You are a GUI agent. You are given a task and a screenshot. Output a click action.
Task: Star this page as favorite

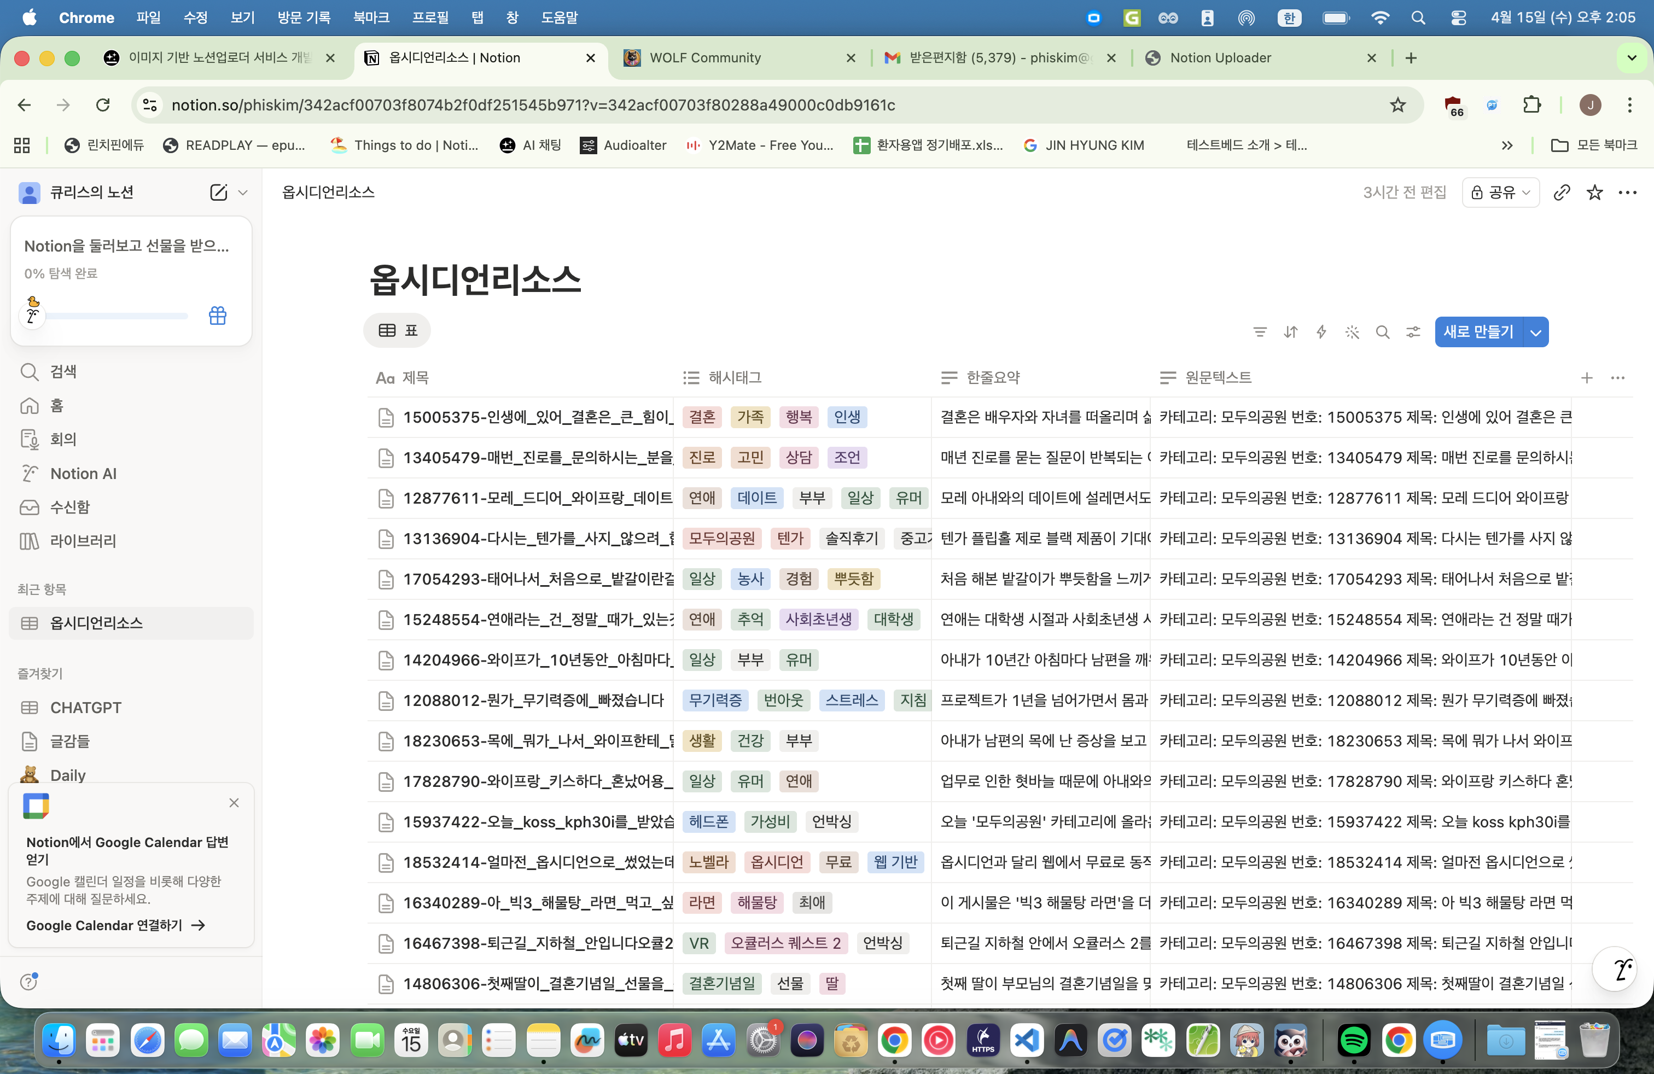point(1595,192)
